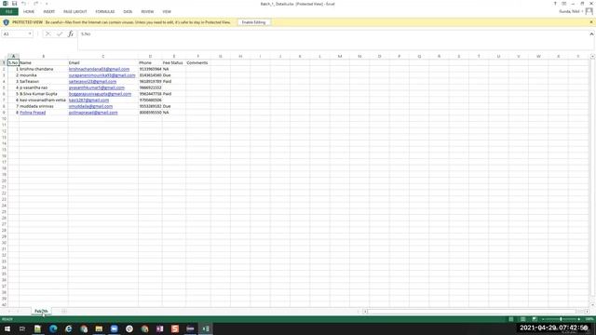Click the Cancel X formula icon
Viewport: 596px width, 335px height.
click(47, 34)
